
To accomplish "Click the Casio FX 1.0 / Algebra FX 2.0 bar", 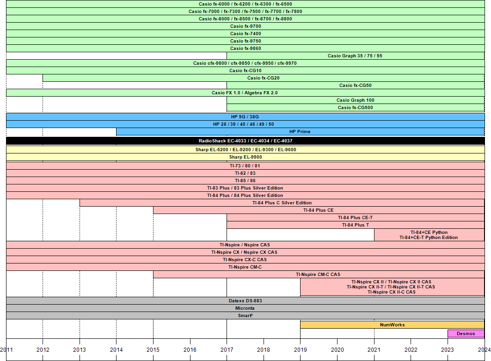I will [x=245, y=92].
